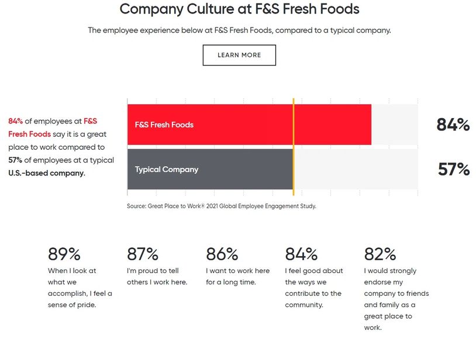Image resolution: width=476 pixels, height=338 pixels.
Task: Click the 82% statistic number
Action: pos(380,254)
